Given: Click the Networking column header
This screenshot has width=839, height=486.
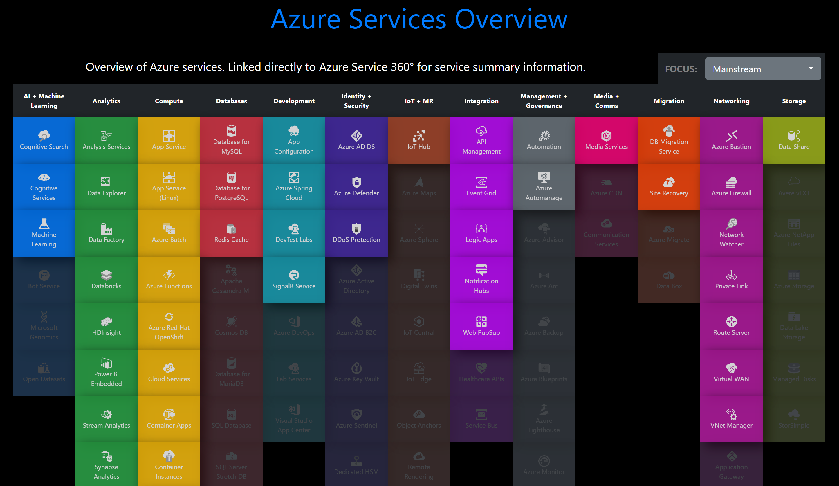Looking at the screenshot, I should coord(731,101).
